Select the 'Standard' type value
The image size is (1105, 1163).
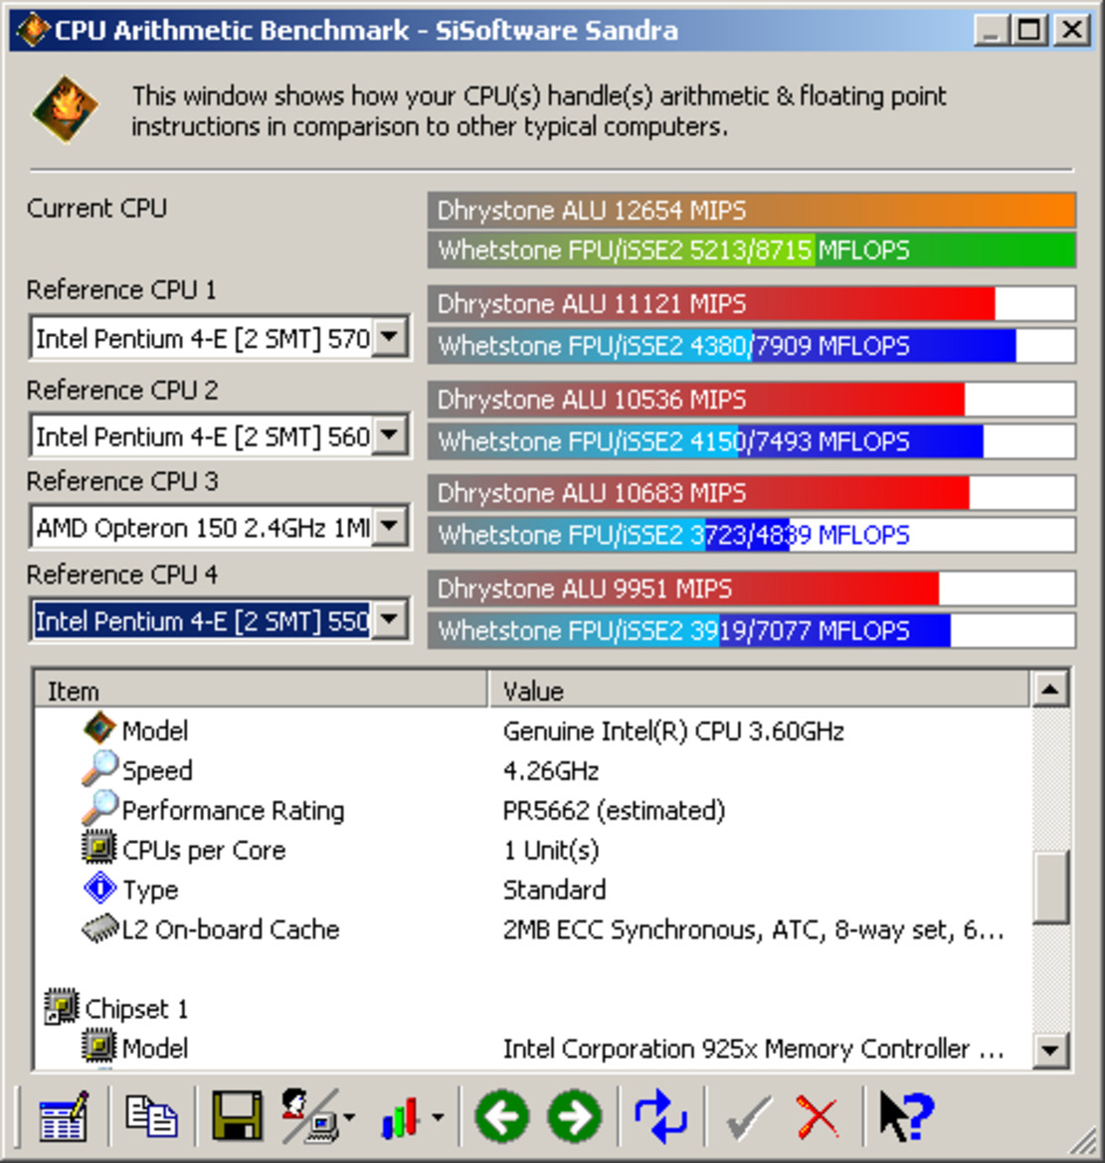point(554,890)
